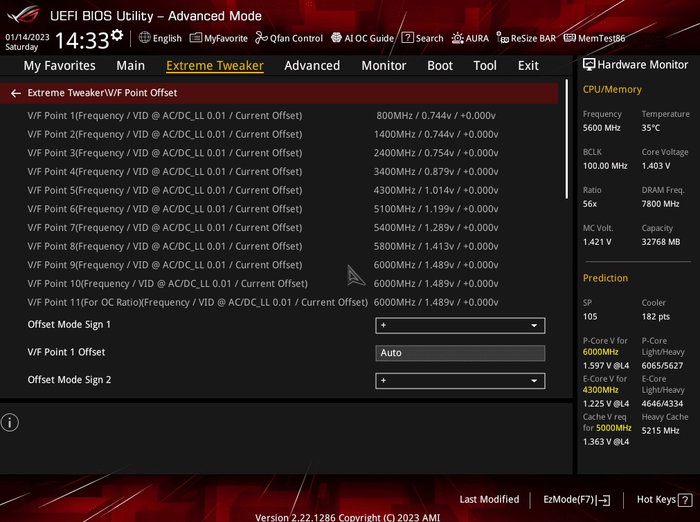Open the Boot tab
This screenshot has height=522, width=700.
click(x=440, y=66)
